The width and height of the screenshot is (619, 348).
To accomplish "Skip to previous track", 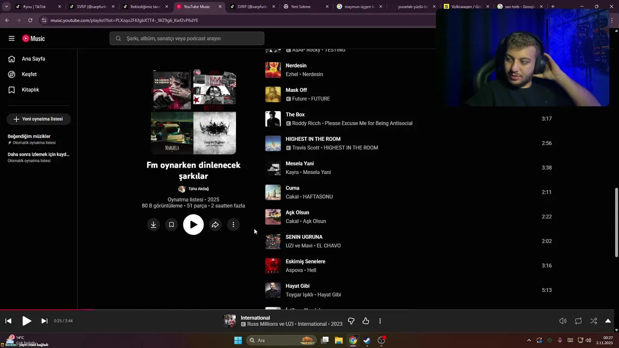I will pos(8,321).
